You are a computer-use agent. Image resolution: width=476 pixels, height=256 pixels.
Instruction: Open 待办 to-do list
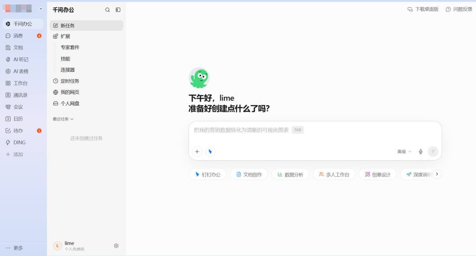(x=23, y=131)
